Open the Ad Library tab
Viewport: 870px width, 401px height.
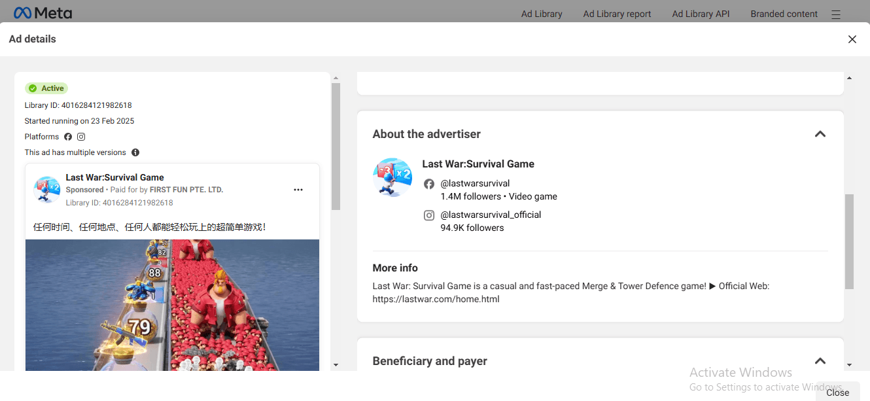541,14
